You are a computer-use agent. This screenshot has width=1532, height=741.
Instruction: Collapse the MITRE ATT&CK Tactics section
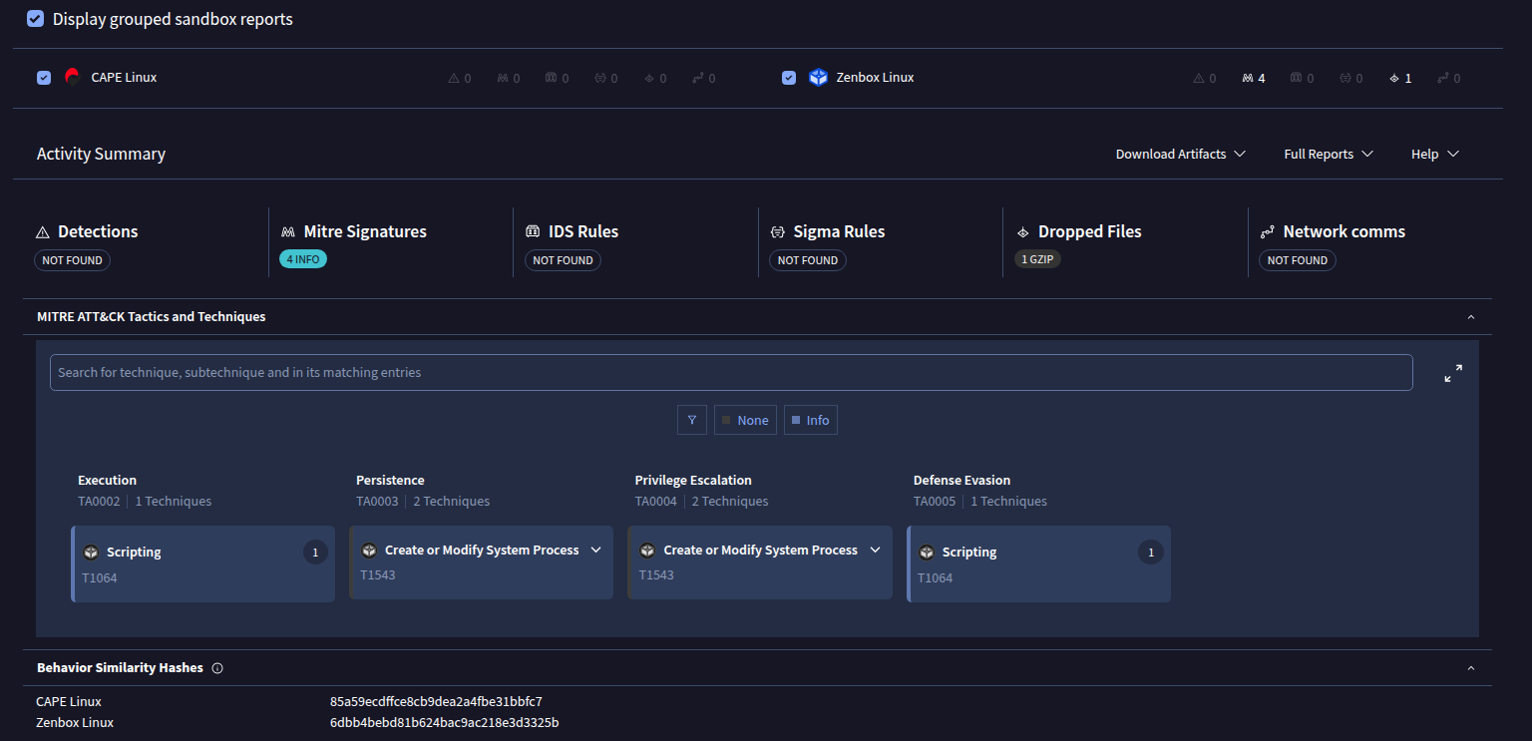[1470, 316]
